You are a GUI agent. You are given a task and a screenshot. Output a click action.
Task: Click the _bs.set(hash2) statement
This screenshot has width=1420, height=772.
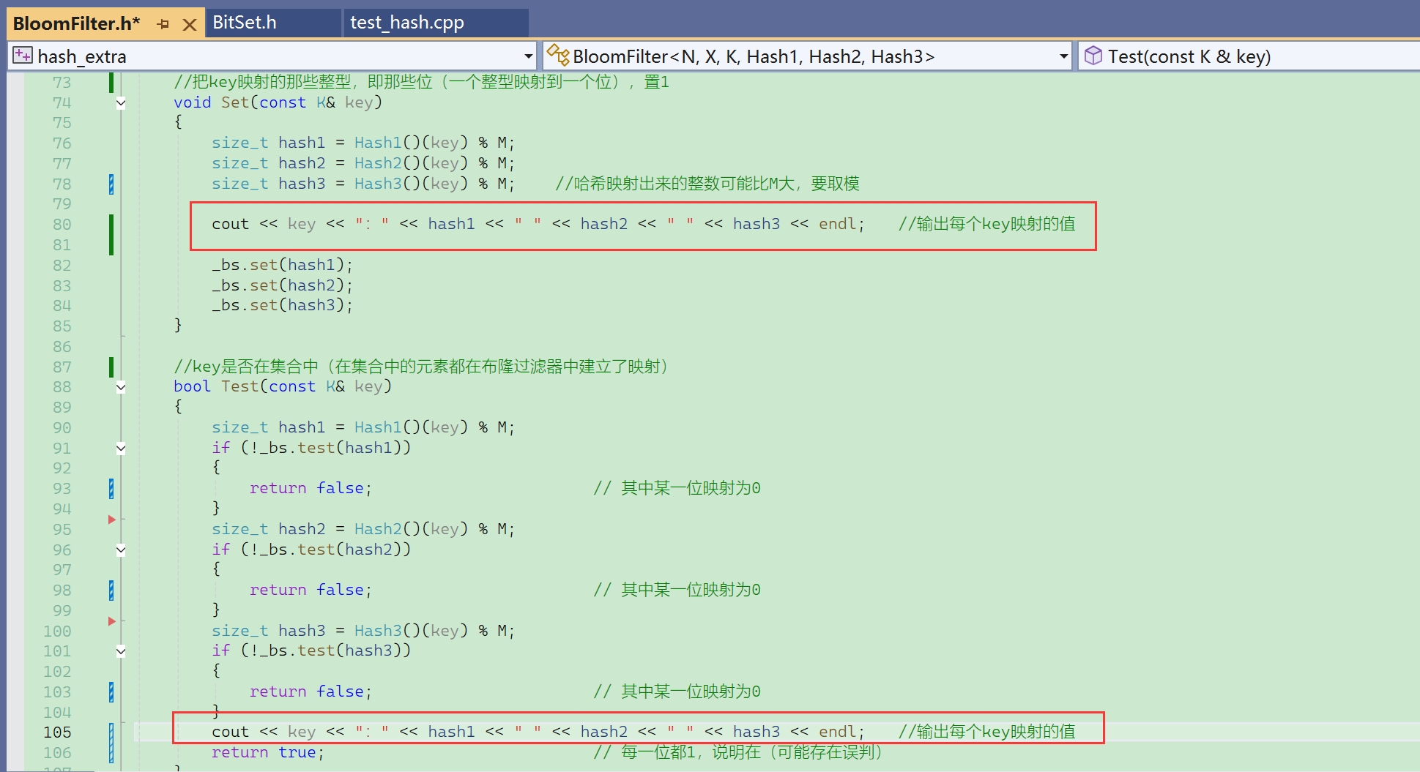click(283, 285)
